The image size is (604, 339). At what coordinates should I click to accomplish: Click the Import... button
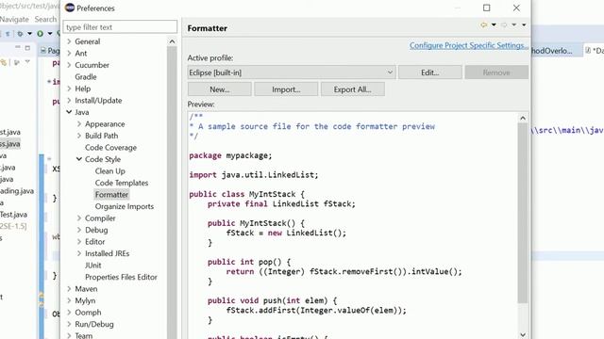(x=286, y=89)
